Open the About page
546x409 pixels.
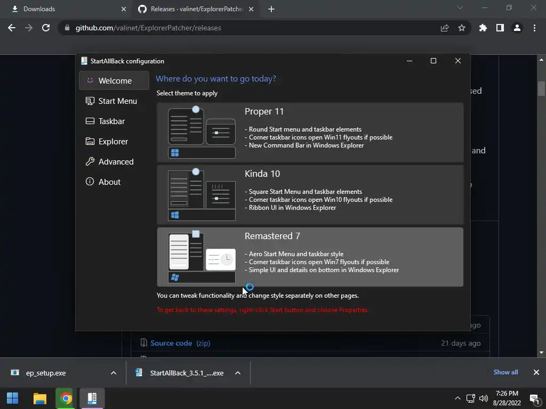tap(114, 182)
